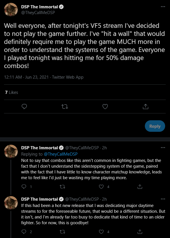Like the sidestepping system reply

(x=101, y=187)
